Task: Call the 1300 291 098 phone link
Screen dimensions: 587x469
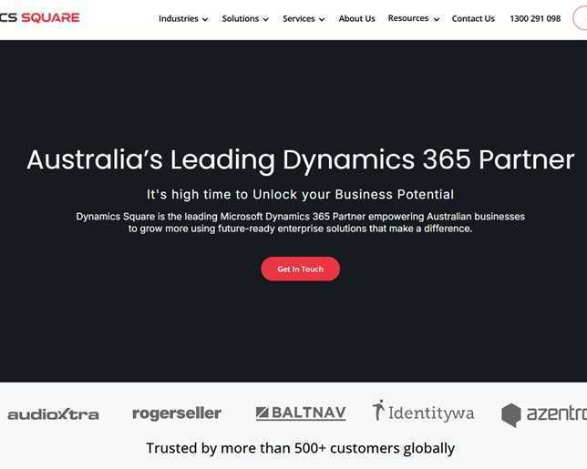Action: coord(535,18)
